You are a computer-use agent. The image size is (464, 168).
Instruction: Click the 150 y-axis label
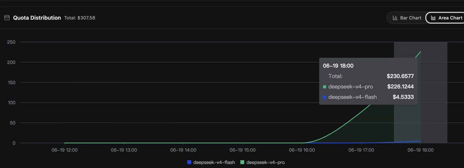(x=11, y=82)
